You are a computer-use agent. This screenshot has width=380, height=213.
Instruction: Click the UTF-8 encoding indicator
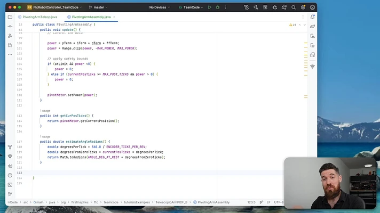tap(279, 202)
